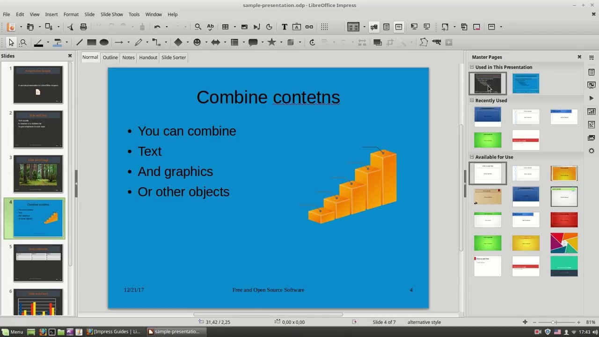Open the curve tool dropdown
Viewport: 599px width, 337px height.
pyautogui.click(x=146, y=43)
